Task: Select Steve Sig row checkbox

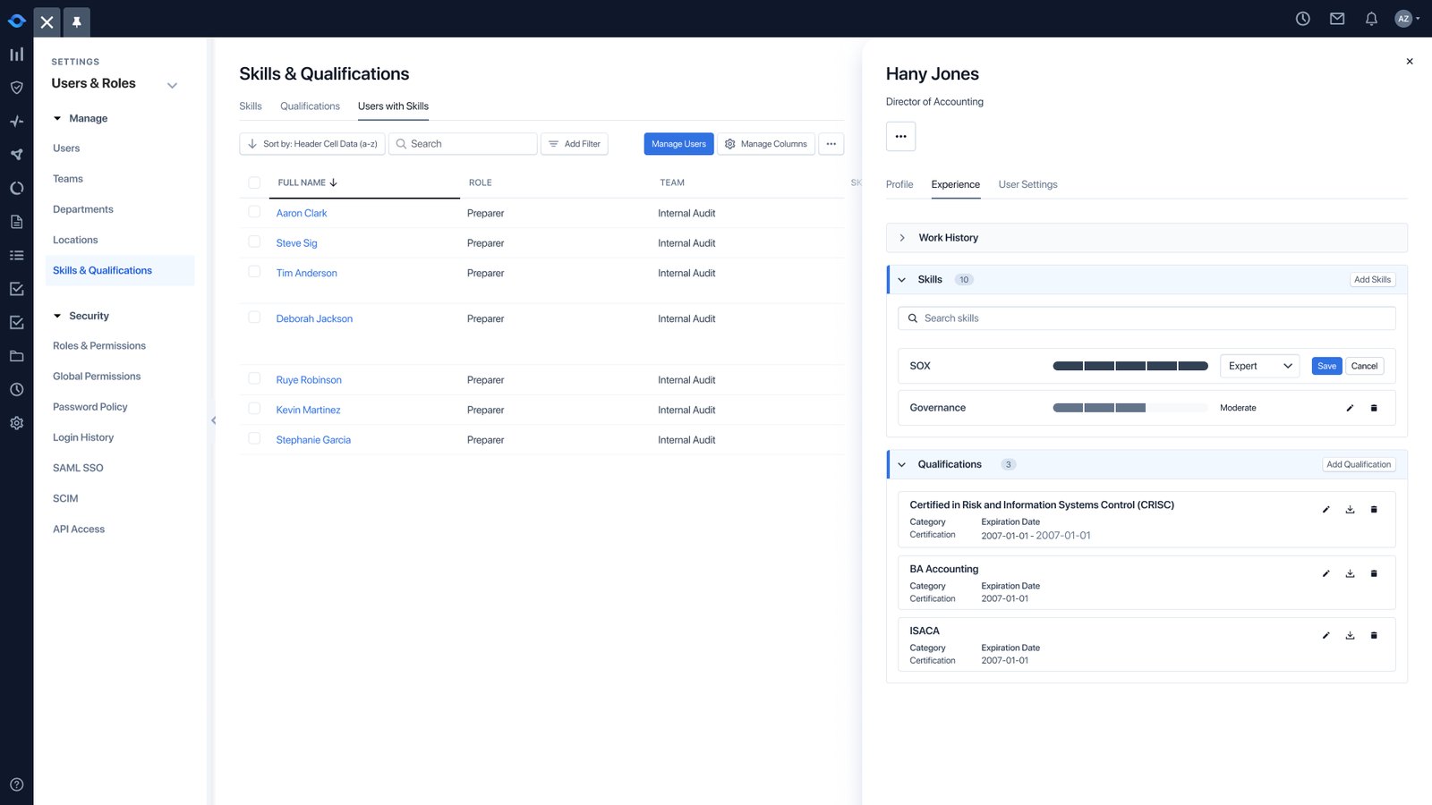Action: (x=254, y=241)
